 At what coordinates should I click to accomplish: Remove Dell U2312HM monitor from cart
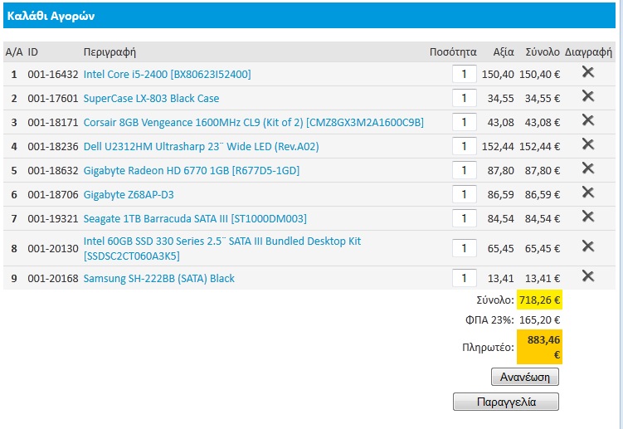(x=587, y=144)
